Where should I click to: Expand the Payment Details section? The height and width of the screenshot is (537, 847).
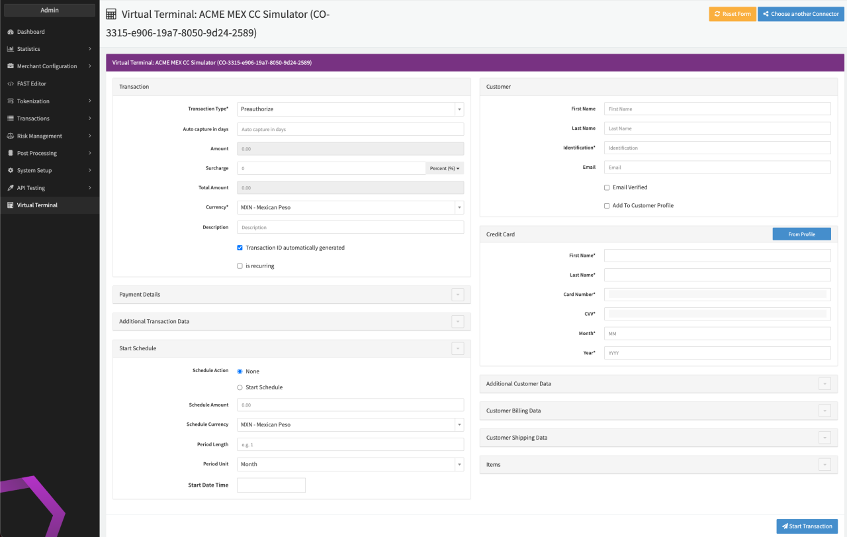pyautogui.click(x=457, y=295)
